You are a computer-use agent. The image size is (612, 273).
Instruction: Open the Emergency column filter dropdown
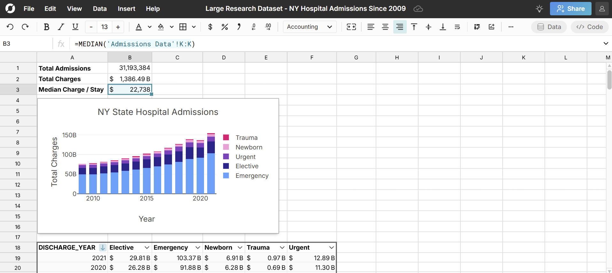[198, 247]
